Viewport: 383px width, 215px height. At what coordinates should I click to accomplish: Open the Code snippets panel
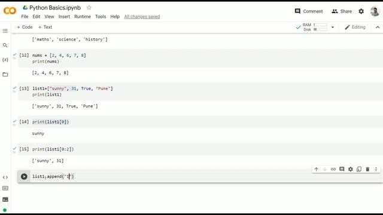[x=5, y=177]
